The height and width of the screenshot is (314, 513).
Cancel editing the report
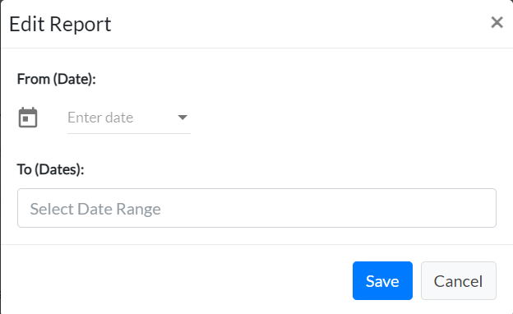(x=459, y=280)
